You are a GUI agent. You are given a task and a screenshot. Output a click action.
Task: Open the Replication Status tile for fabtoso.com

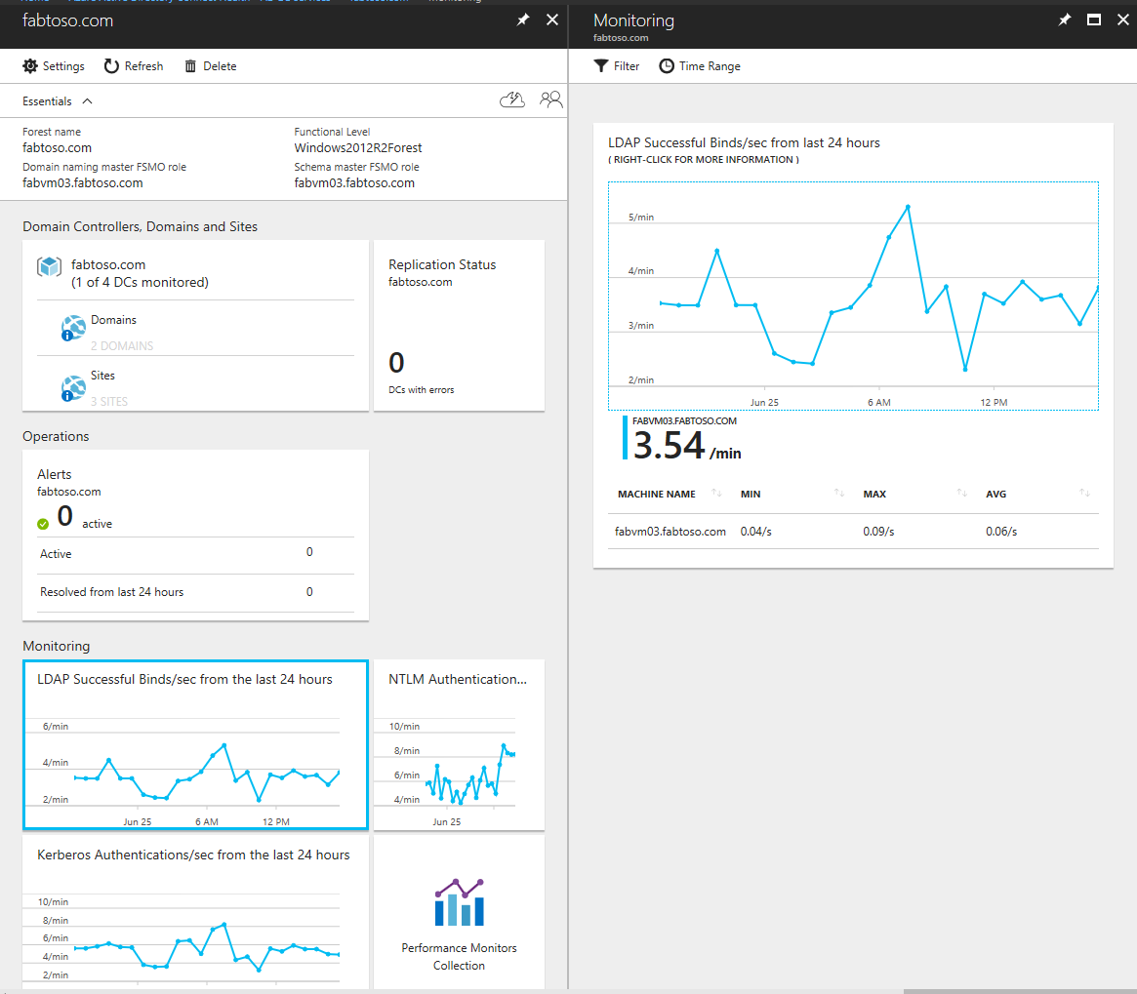click(x=459, y=325)
